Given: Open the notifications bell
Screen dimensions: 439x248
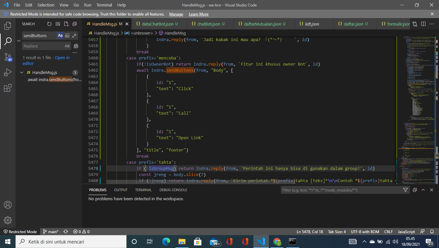Looking at the screenshot, I should [x=432, y=232].
